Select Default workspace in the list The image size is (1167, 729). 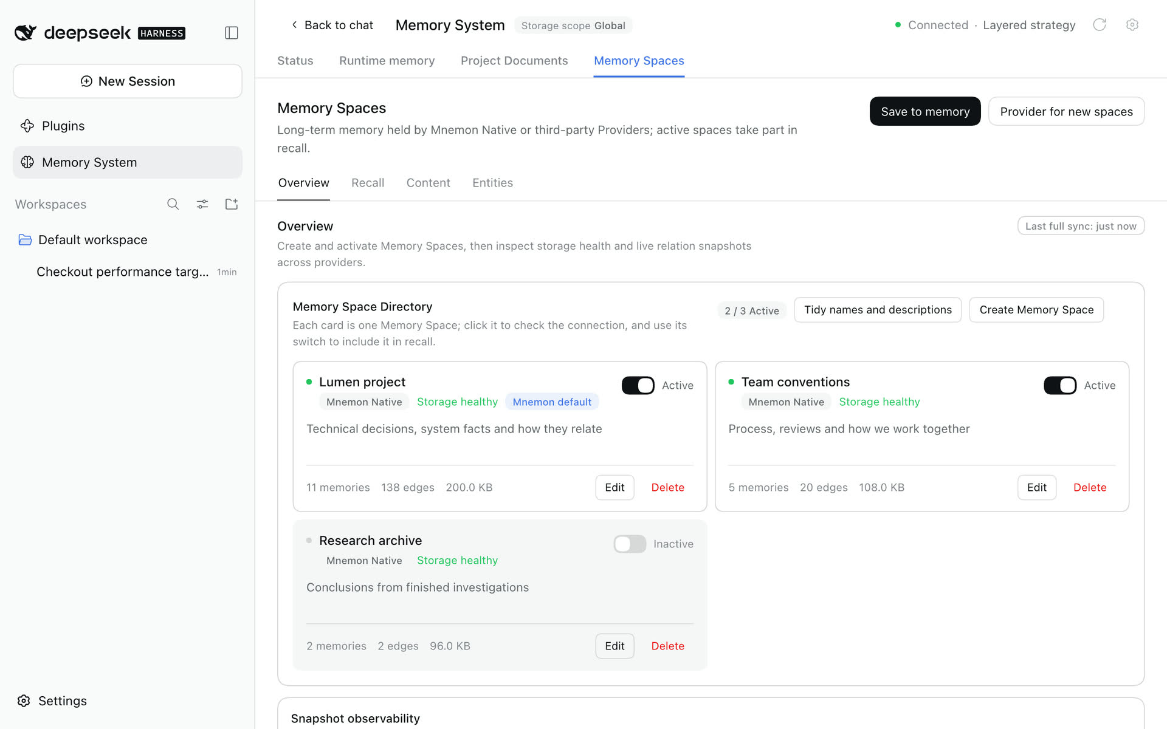[x=128, y=240]
